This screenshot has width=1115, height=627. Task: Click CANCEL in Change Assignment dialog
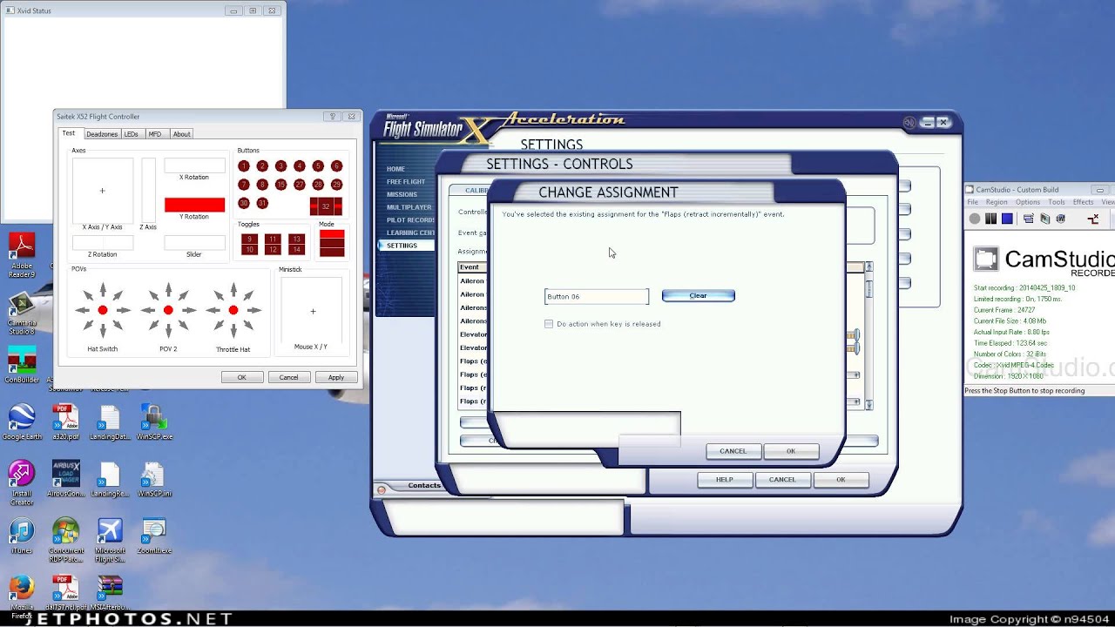733,451
